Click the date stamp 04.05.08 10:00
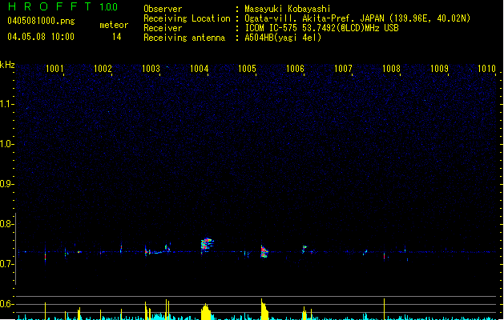504x320 pixels. pyautogui.click(x=41, y=37)
